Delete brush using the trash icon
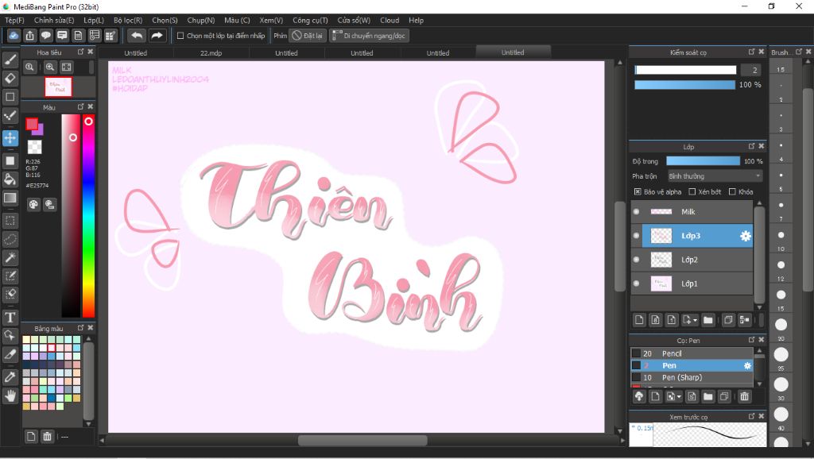Screen dimensions: 814x459 click(x=744, y=396)
